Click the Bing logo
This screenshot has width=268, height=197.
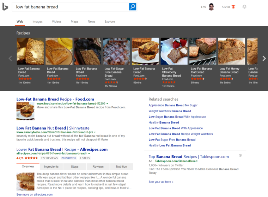tap(5, 7)
